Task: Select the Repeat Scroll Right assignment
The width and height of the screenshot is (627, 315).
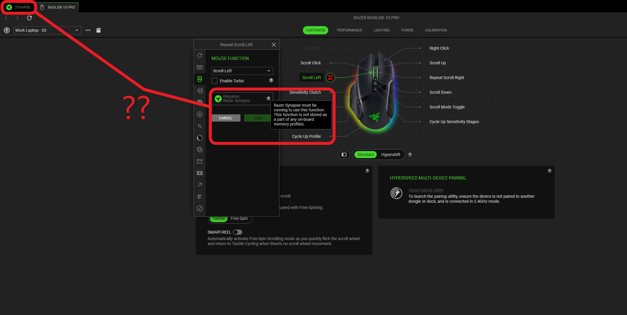Action: (x=447, y=78)
